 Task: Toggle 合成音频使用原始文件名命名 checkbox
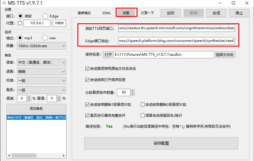tap(87, 69)
